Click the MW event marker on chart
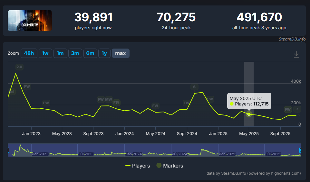Viewport: 310px width, 182px height. pos(109,99)
